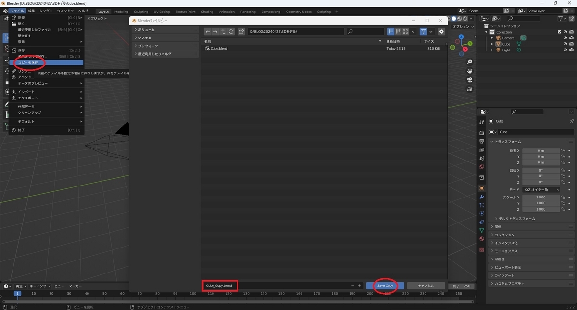Open Render properties tab
Viewport: 577px width, 310px height.
pos(482,133)
